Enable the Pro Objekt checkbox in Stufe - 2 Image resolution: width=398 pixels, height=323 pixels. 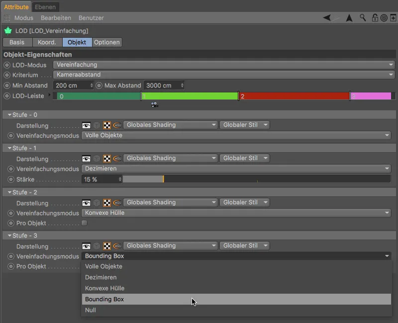coord(84,223)
